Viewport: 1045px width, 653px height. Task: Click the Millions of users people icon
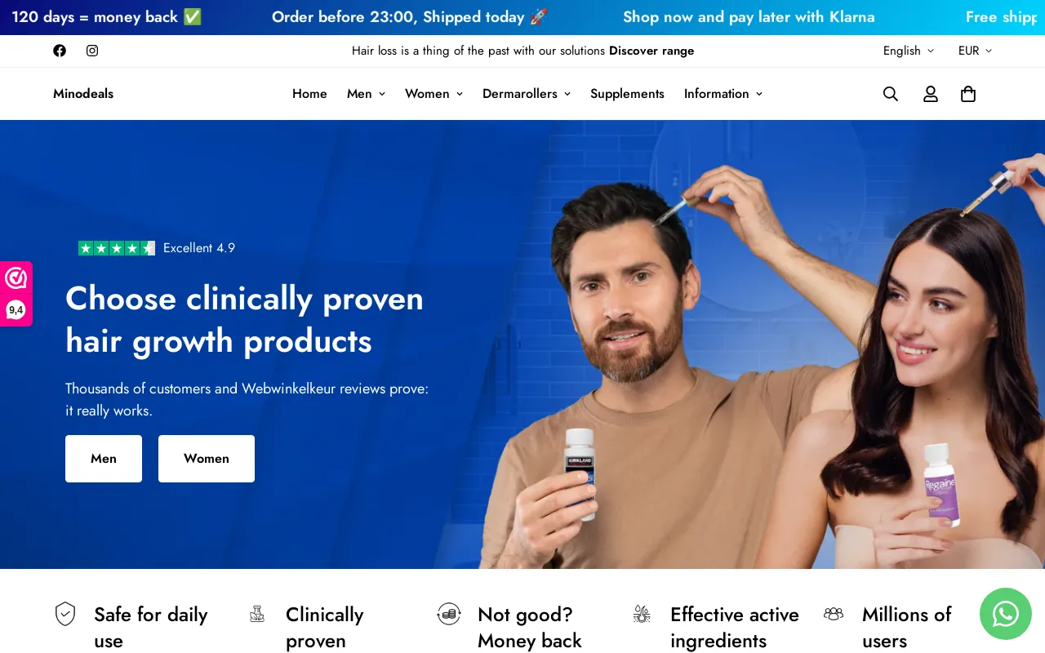pyautogui.click(x=834, y=614)
